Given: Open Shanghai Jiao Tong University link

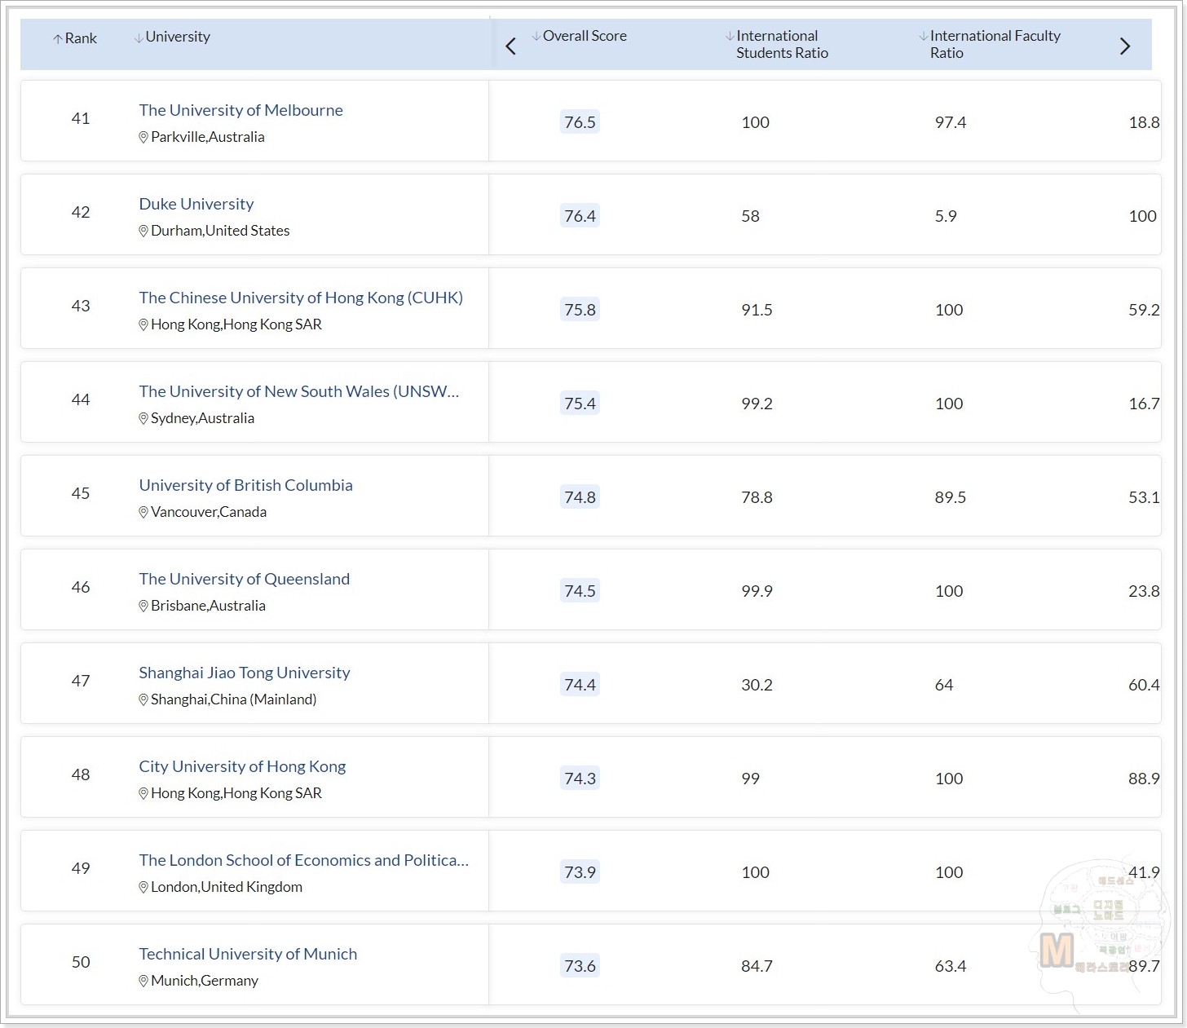Looking at the screenshot, I should (x=244, y=673).
